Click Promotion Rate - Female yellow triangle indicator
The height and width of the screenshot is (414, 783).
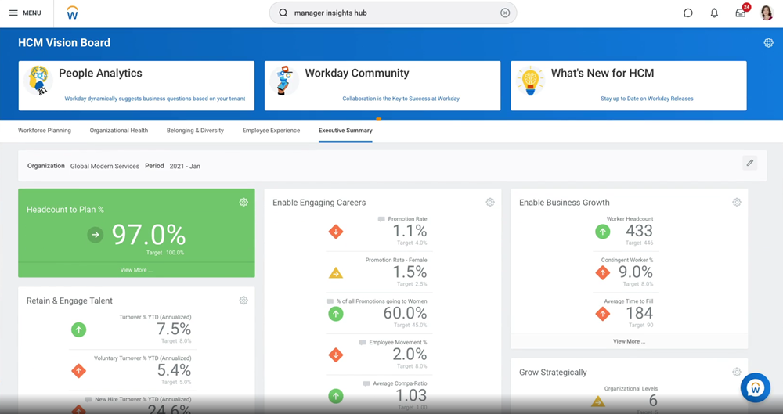coord(336,273)
